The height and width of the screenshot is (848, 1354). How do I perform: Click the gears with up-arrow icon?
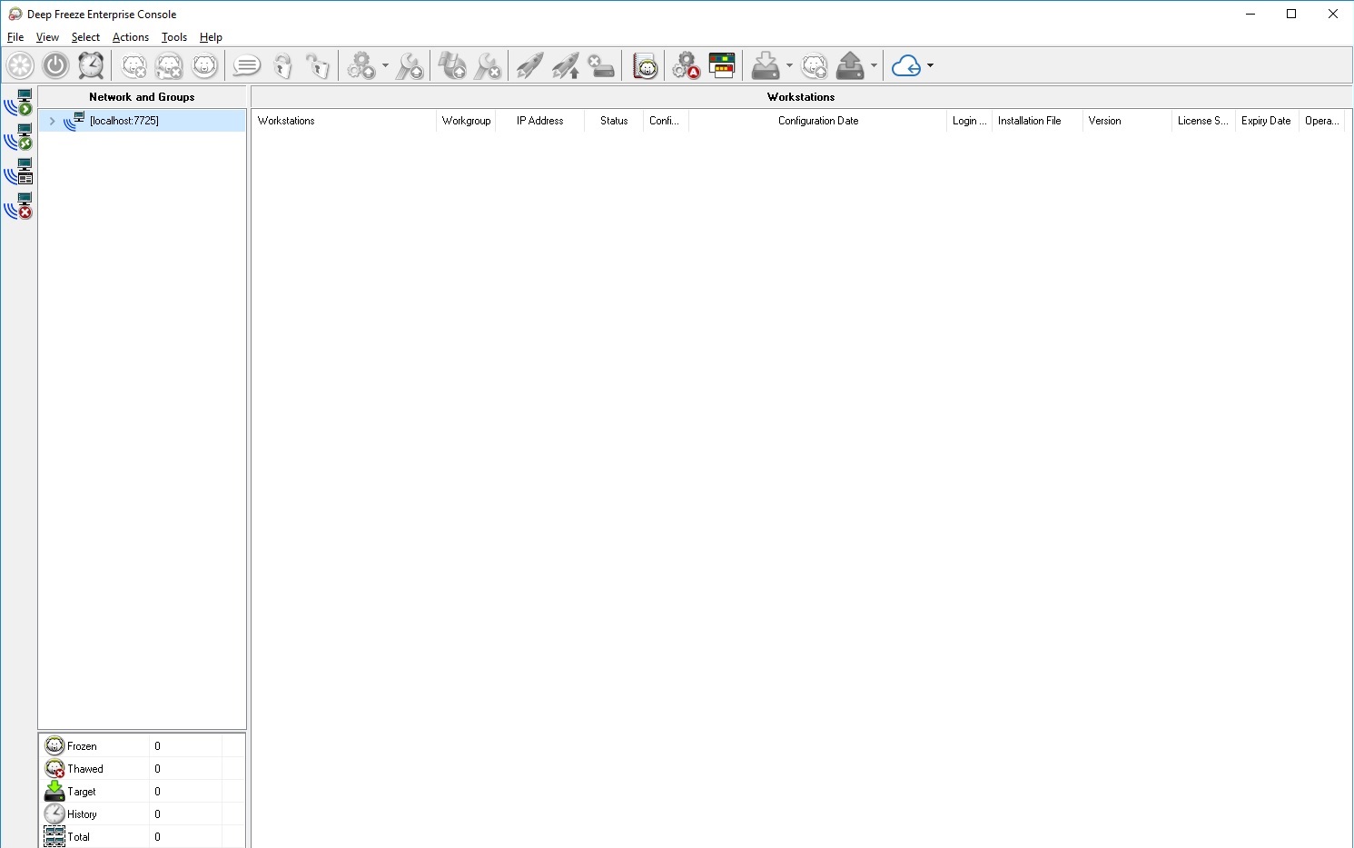coord(361,65)
